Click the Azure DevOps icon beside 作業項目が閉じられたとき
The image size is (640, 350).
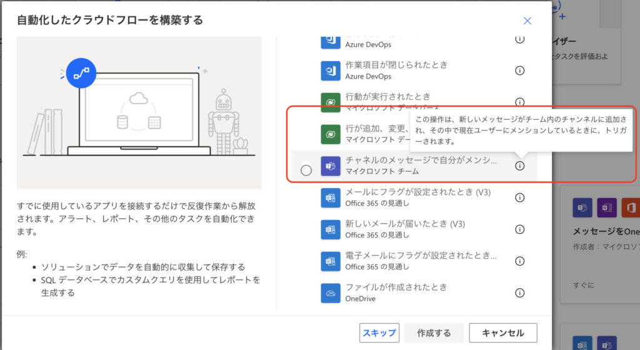click(331, 70)
